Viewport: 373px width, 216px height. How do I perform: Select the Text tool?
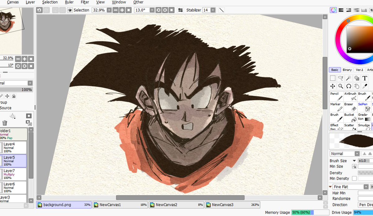[365, 78]
